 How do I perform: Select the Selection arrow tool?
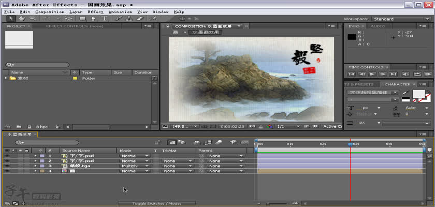click(11, 19)
